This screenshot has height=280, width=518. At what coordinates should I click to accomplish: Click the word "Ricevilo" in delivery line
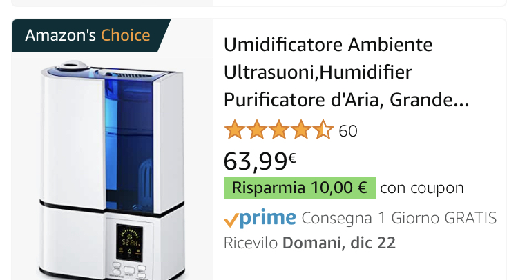(x=251, y=243)
